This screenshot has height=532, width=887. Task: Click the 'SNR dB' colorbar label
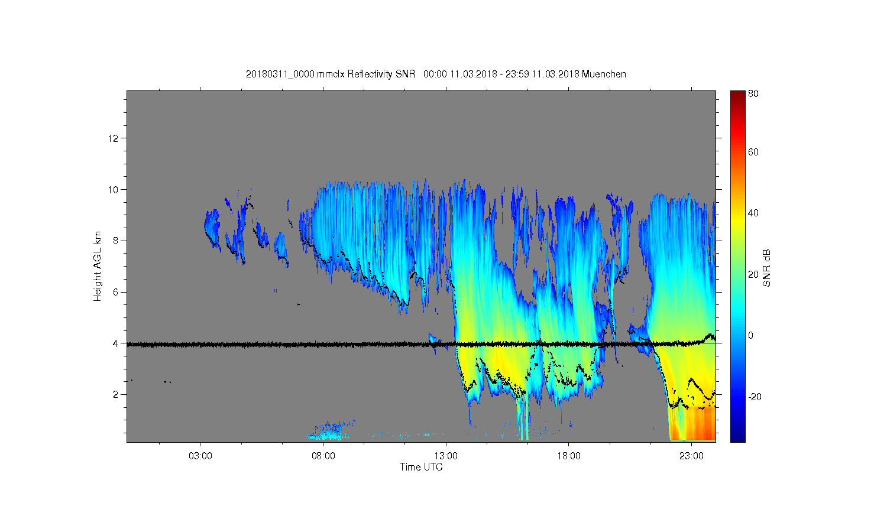click(x=767, y=268)
